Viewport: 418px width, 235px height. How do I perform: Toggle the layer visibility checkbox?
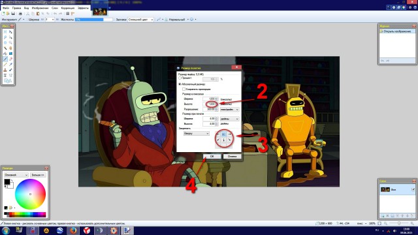pyautogui.click(x=413, y=189)
